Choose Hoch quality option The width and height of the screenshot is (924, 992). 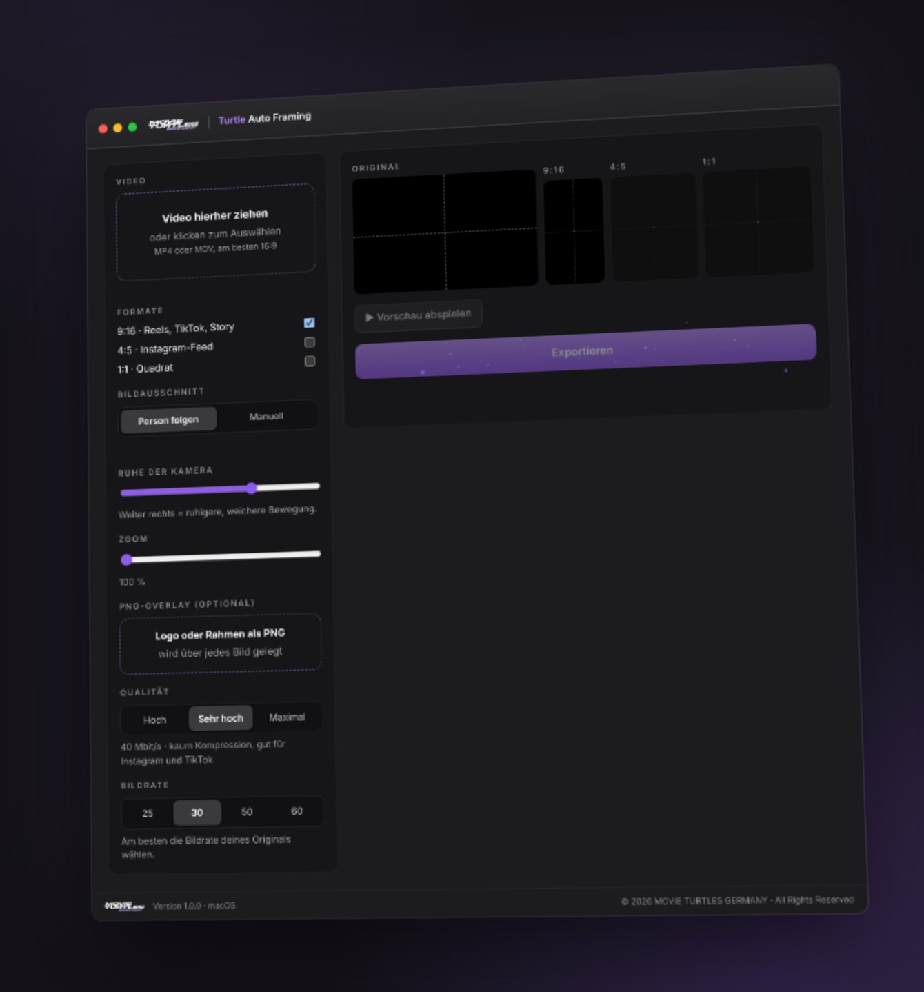click(154, 720)
